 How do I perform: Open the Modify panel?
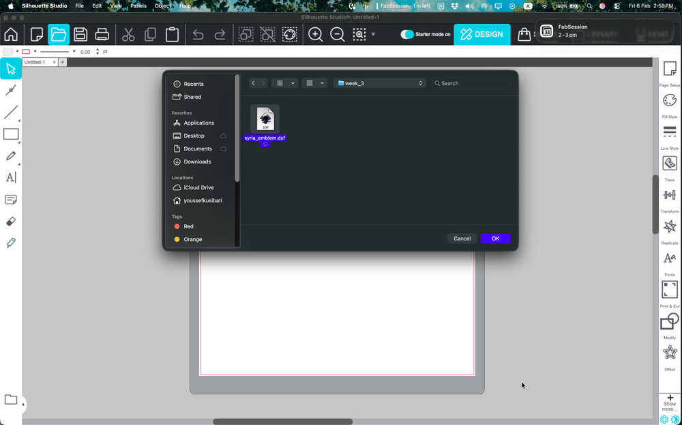[x=670, y=321]
